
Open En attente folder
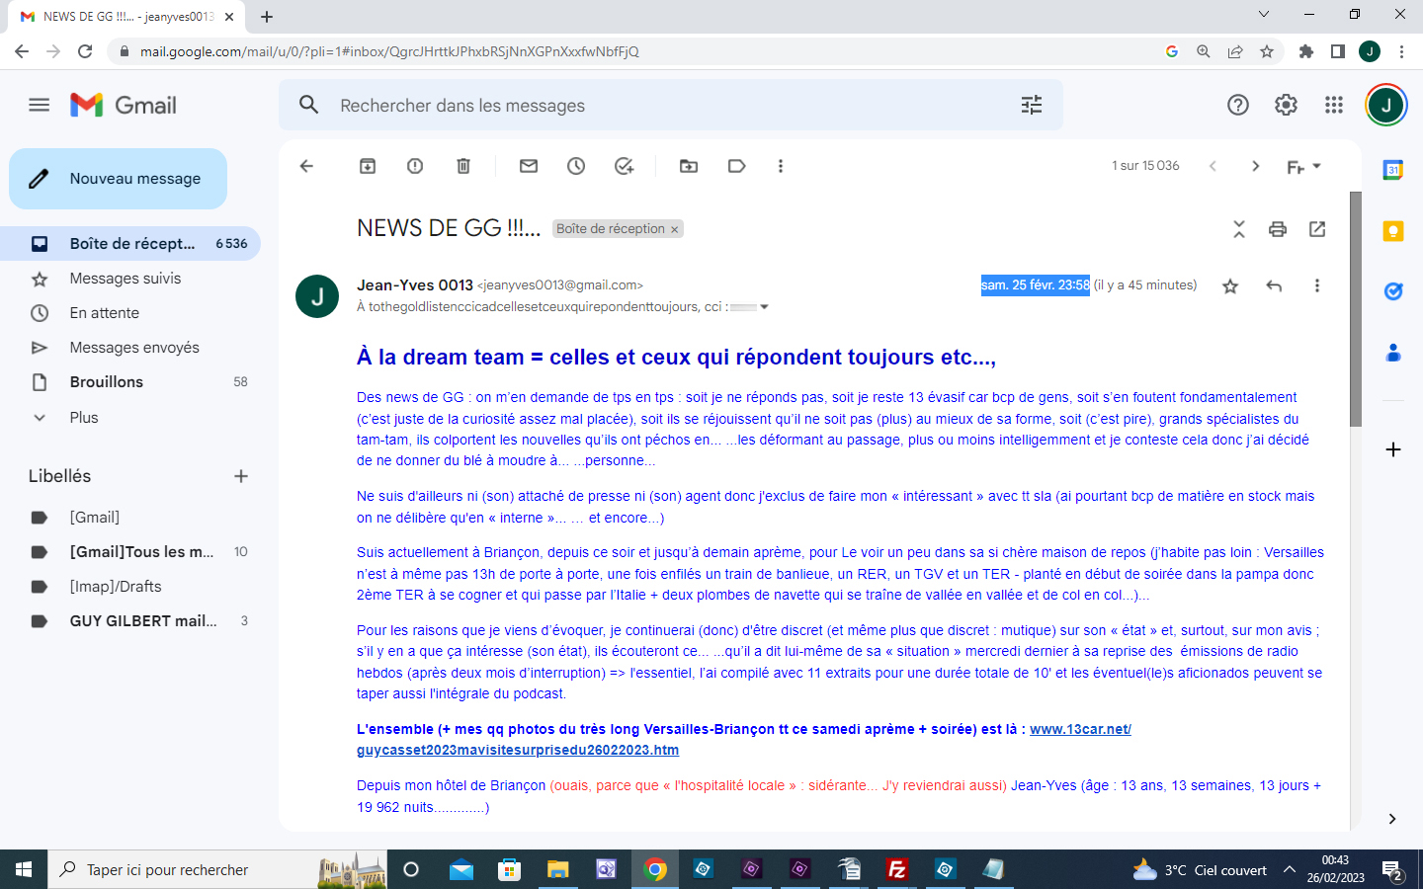(x=130, y=313)
